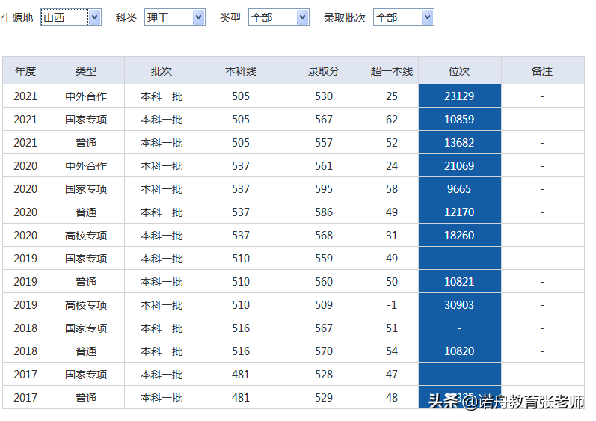
Task: Click the 备注 column header
Action: (x=542, y=71)
